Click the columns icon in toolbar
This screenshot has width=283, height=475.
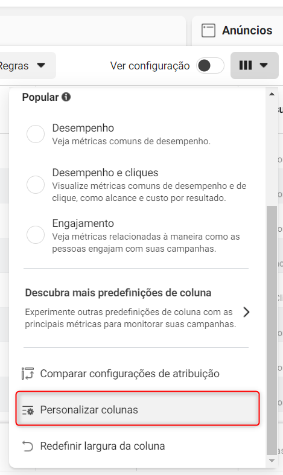coord(246,65)
